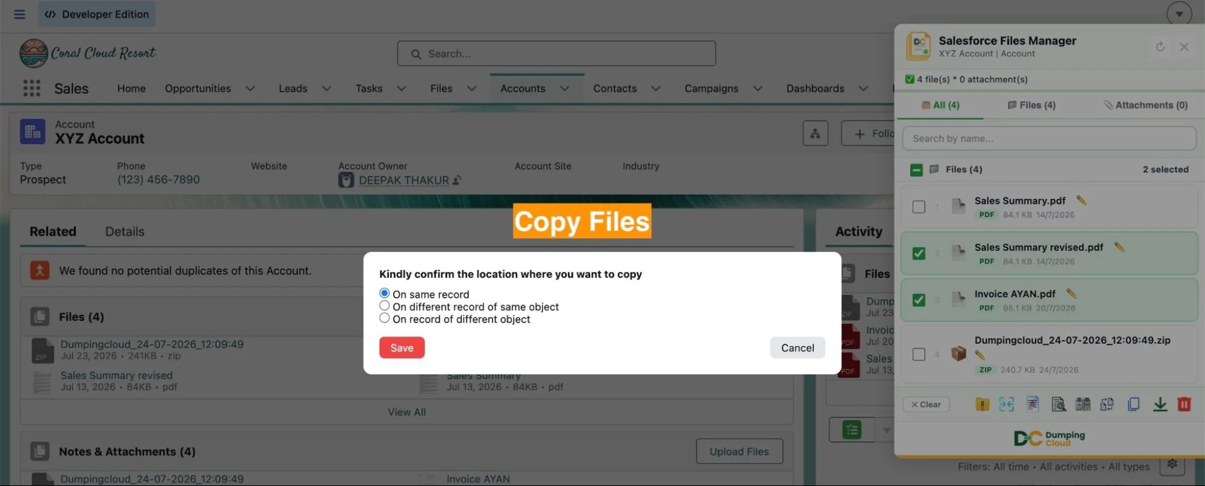Viewport: 1205px width, 486px height.
Task: Expand the Contacts nav dropdown chevron
Action: coord(656,89)
